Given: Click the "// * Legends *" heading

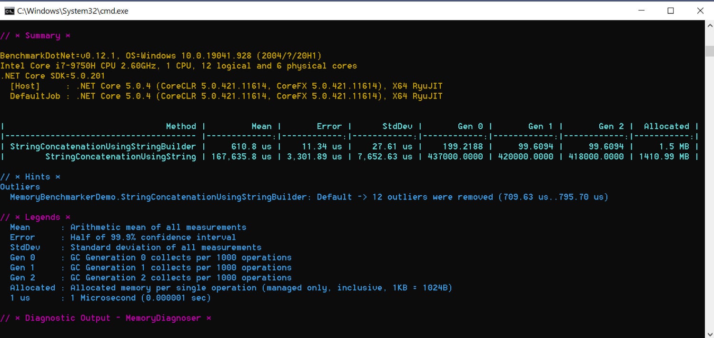Looking at the screenshot, I should coord(36,217).
